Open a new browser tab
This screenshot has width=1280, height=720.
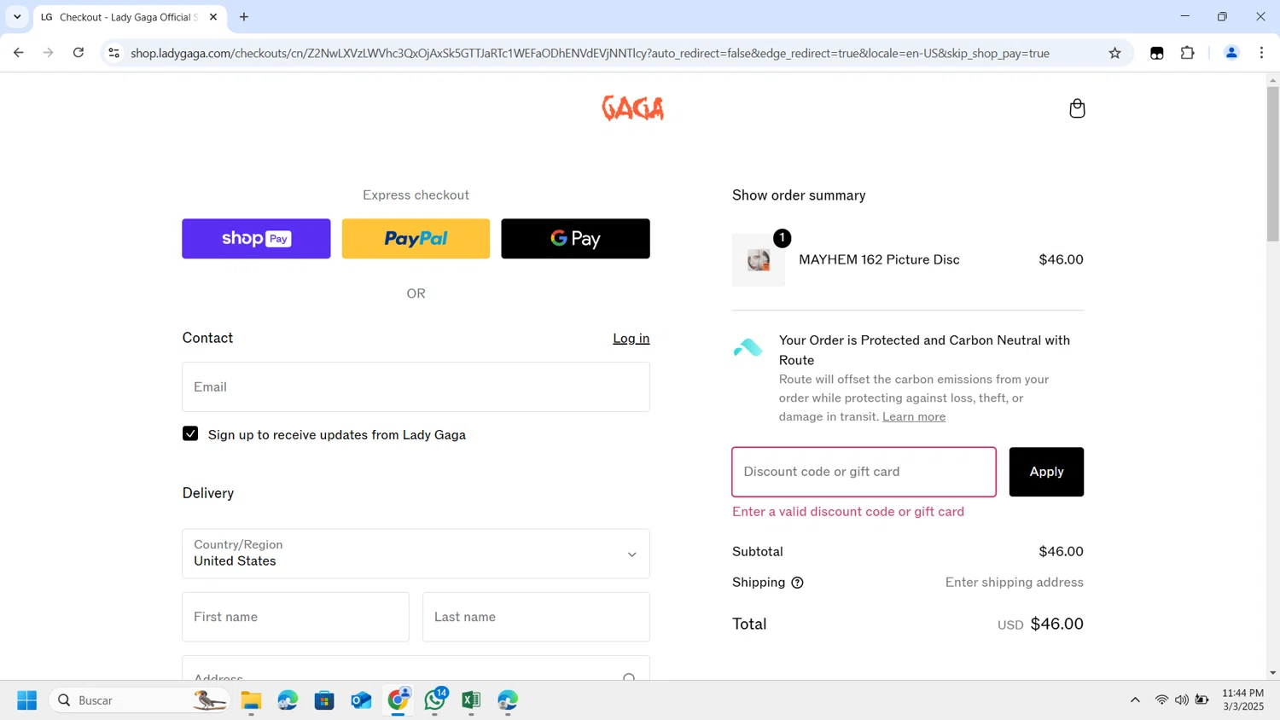(244, 17)
